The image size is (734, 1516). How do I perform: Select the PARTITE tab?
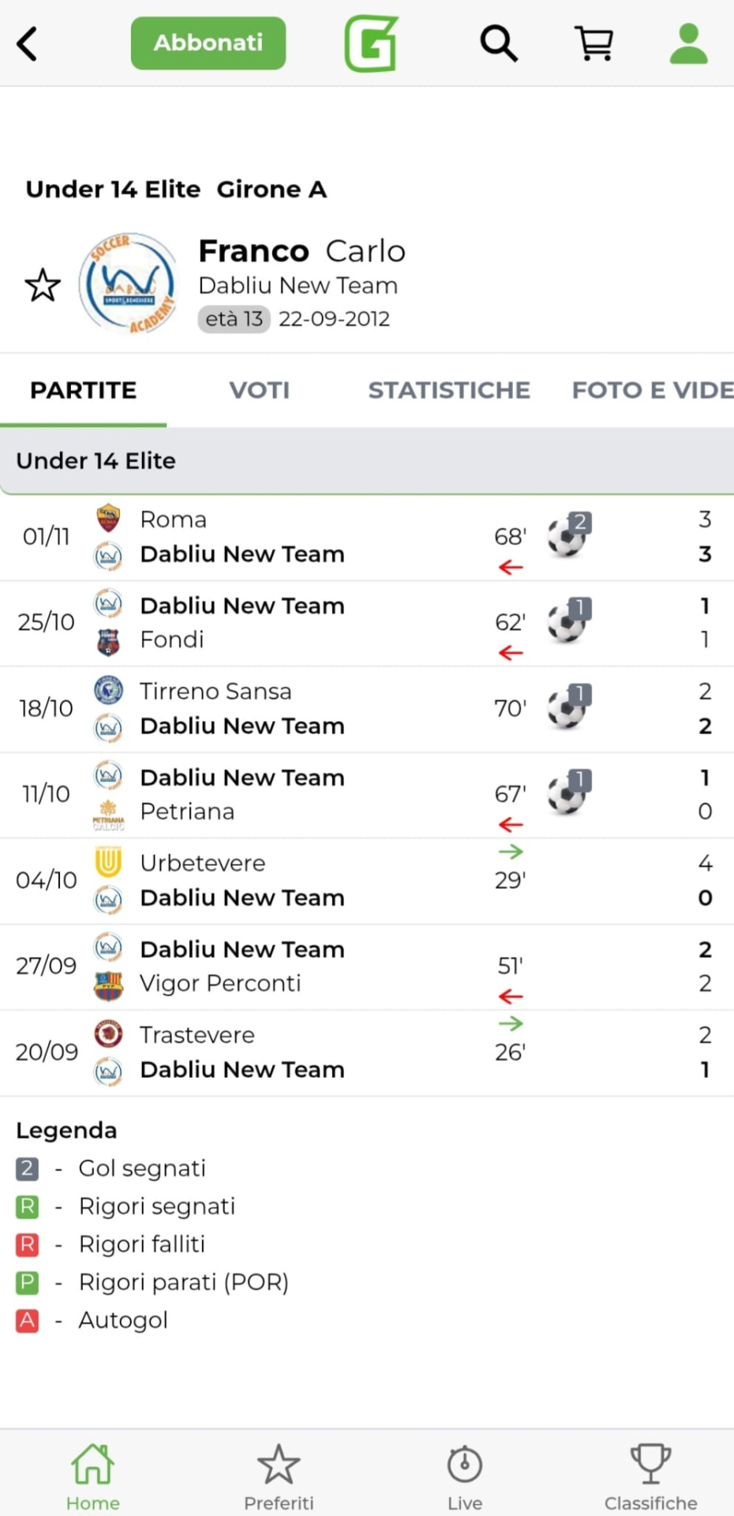coord(83,390)
